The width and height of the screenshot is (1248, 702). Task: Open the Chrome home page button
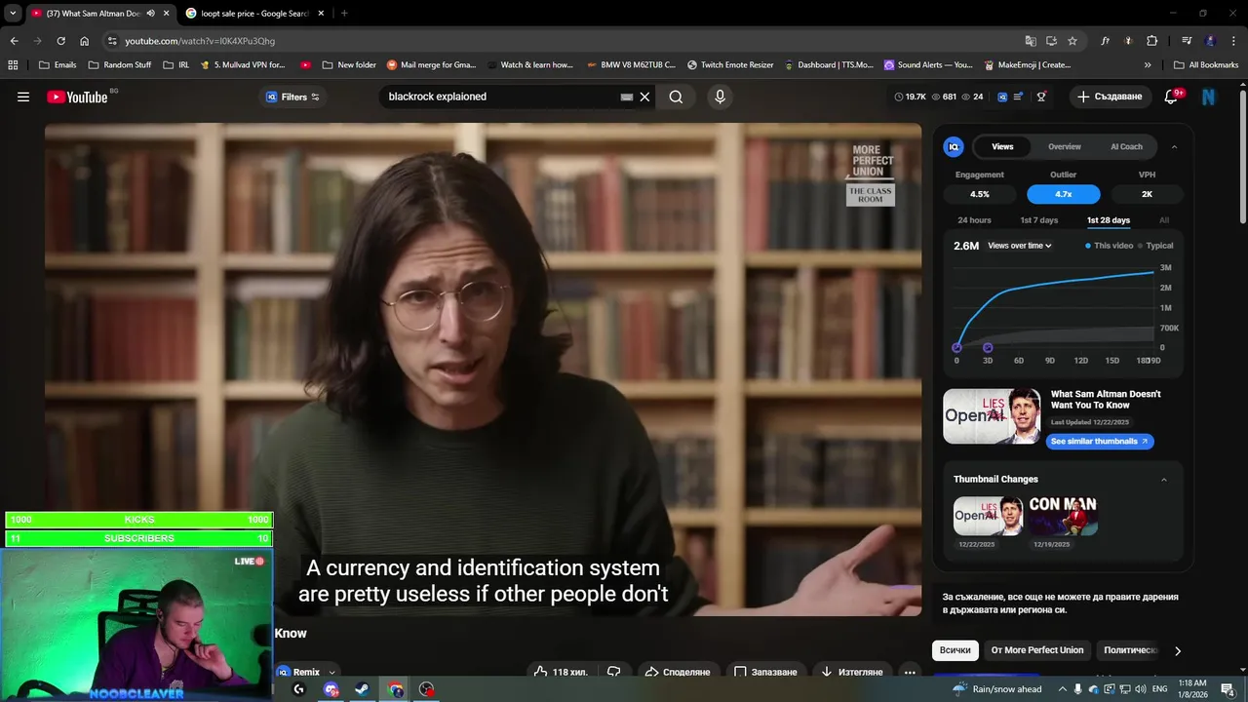click(85, 41)
